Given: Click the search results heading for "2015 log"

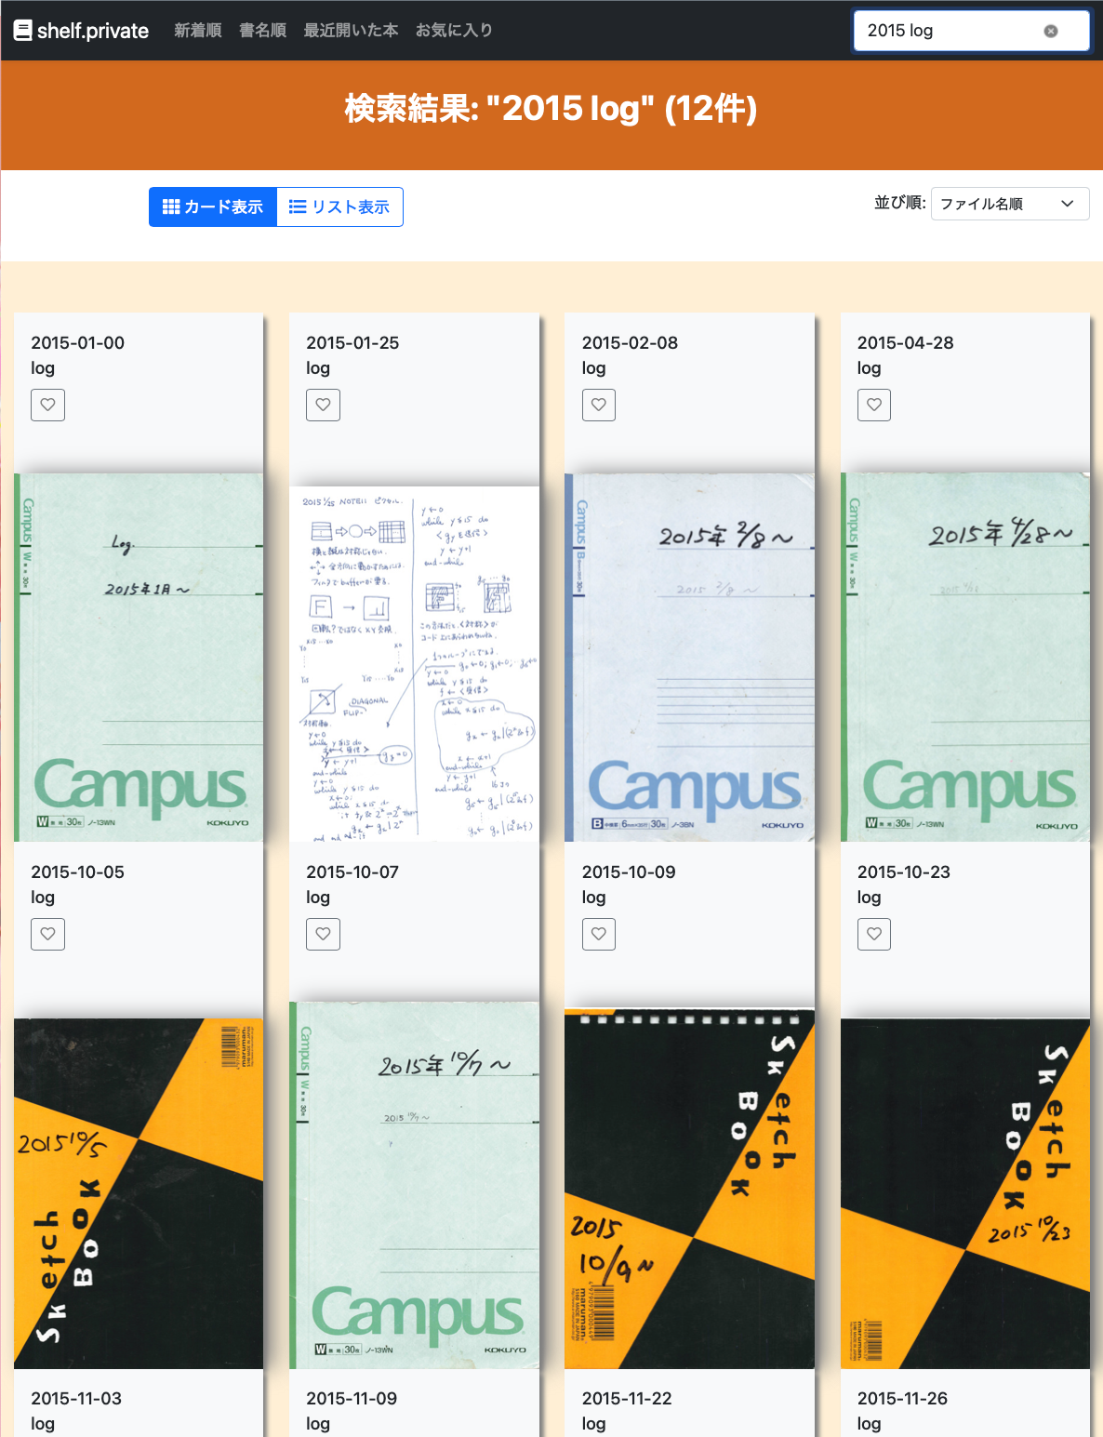Looking at the screenshot, I should pos(551,109).
